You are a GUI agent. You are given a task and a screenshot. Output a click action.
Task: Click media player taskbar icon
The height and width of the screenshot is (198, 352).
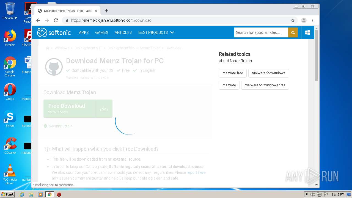(x=40, y=194)
